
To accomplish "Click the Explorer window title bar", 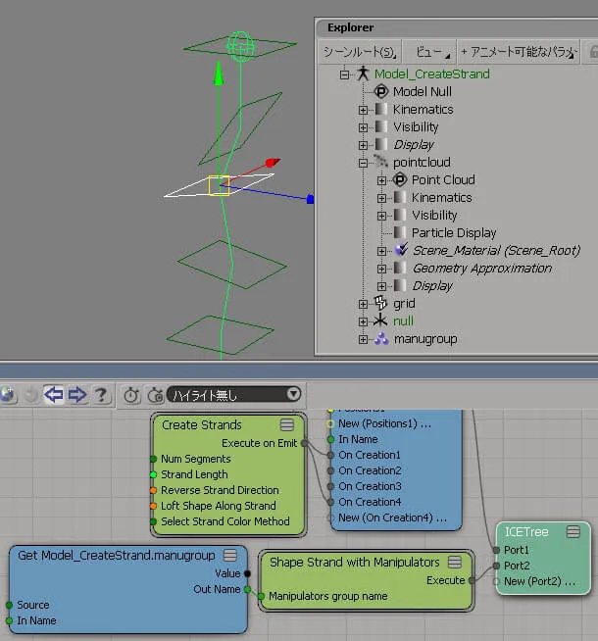I will pos(457,27).
